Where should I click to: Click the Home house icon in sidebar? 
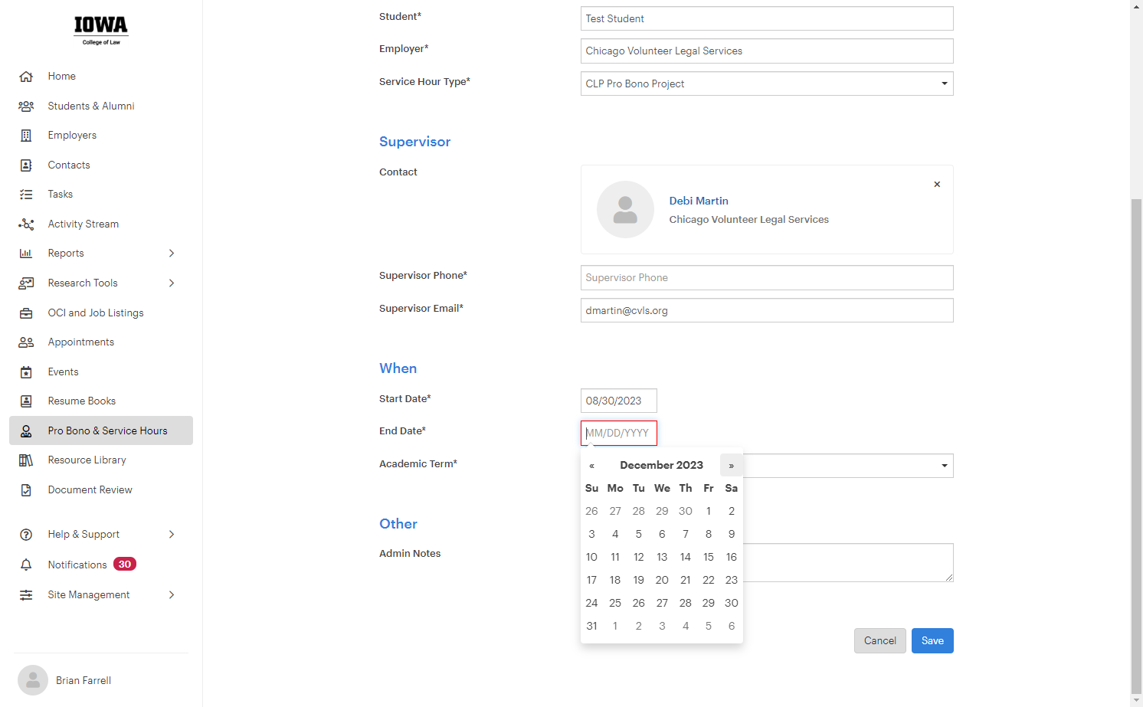(26, 77)
